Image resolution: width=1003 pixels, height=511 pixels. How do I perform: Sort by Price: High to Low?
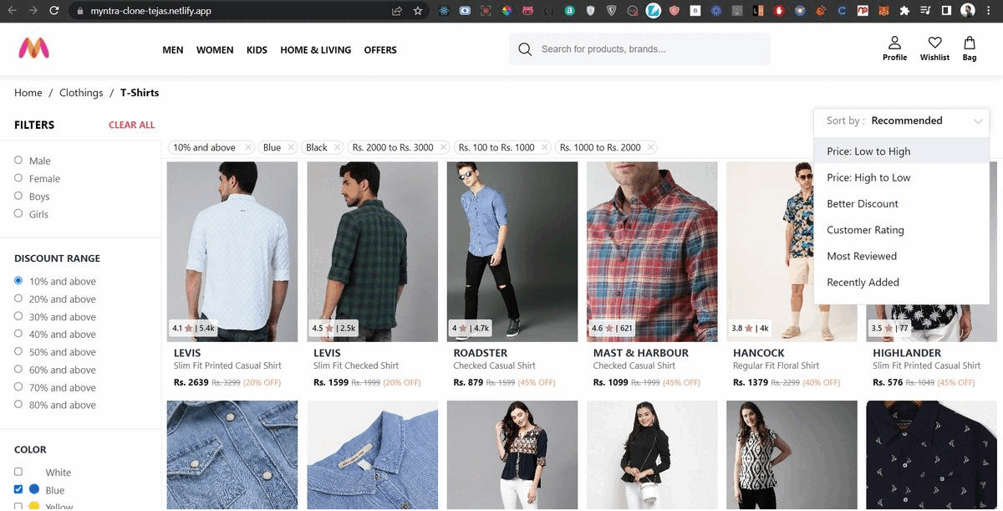tap(901, 177)
